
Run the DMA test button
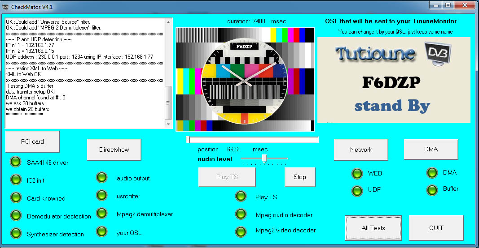coord(431,149)
